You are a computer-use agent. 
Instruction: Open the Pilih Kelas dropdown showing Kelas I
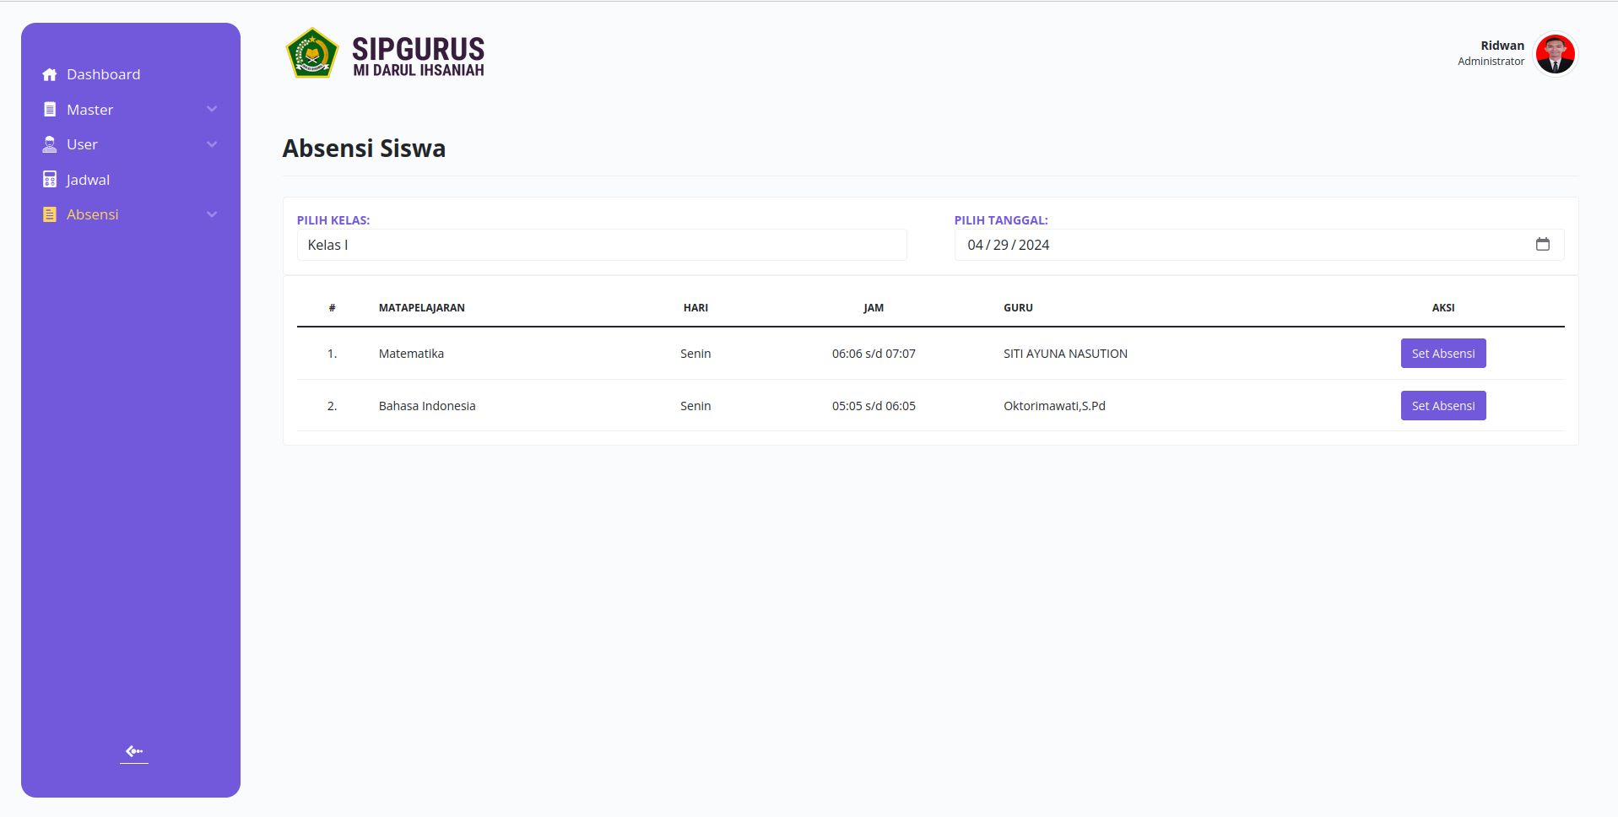point(602,245)
